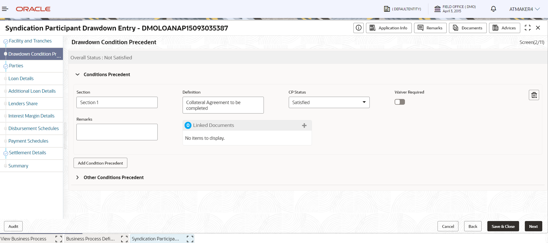548x243 pixels.
Task: Open the information circle icon
Action: point(359,28)
